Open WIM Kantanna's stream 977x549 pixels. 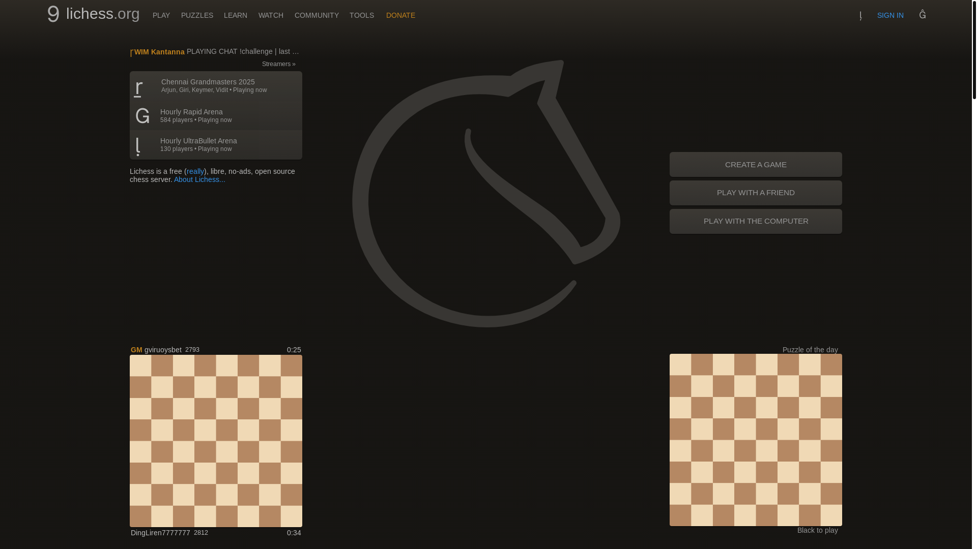216,52
